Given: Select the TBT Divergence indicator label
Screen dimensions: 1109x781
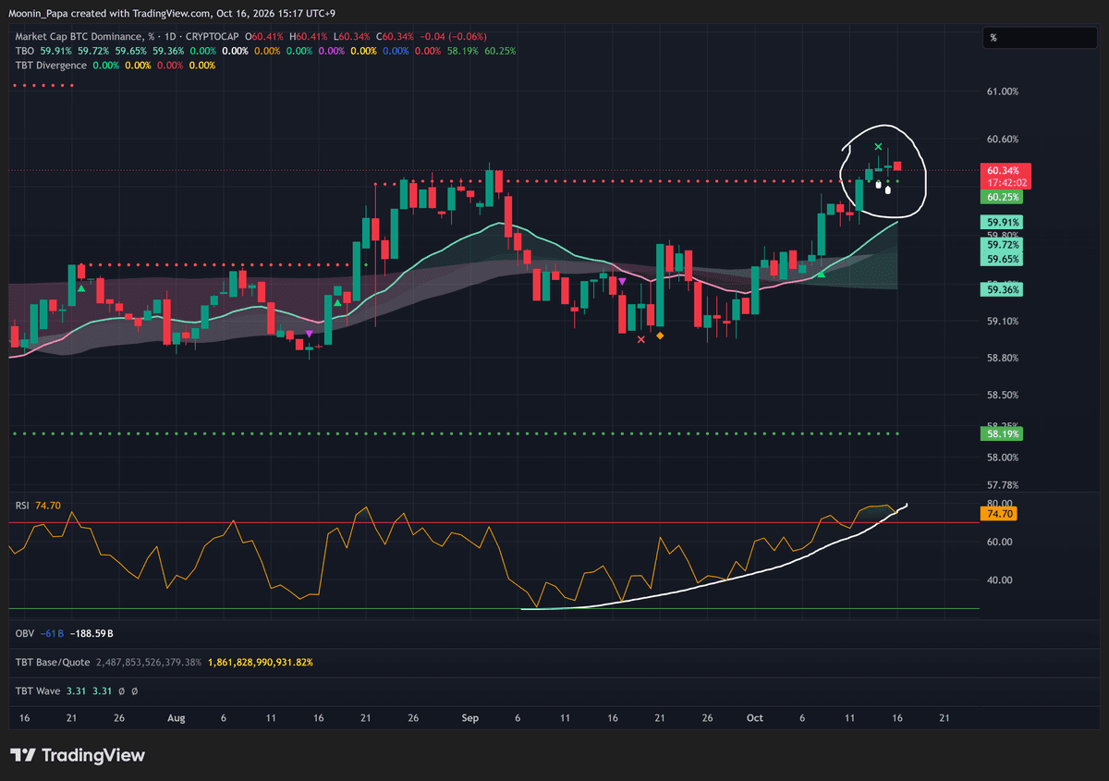Looking at the screenshot, I should click(x=51, y=66).
